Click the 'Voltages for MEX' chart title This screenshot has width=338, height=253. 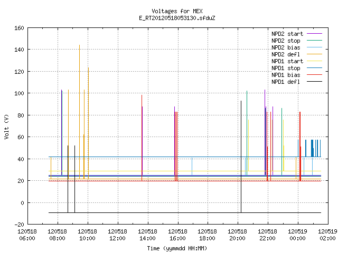point(177,11)
